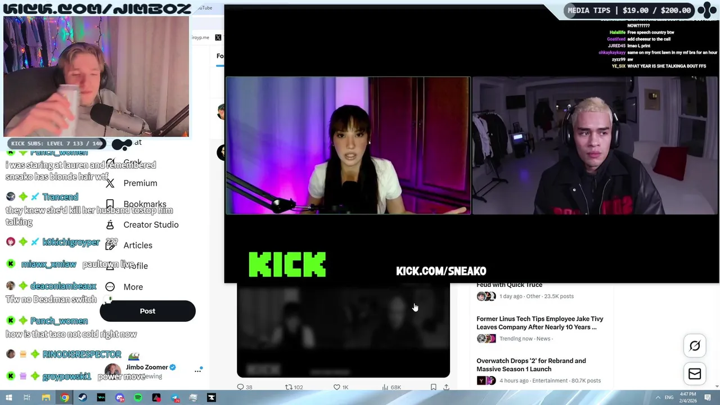Open Spotify from the taskbar

(x=138, y=398)
